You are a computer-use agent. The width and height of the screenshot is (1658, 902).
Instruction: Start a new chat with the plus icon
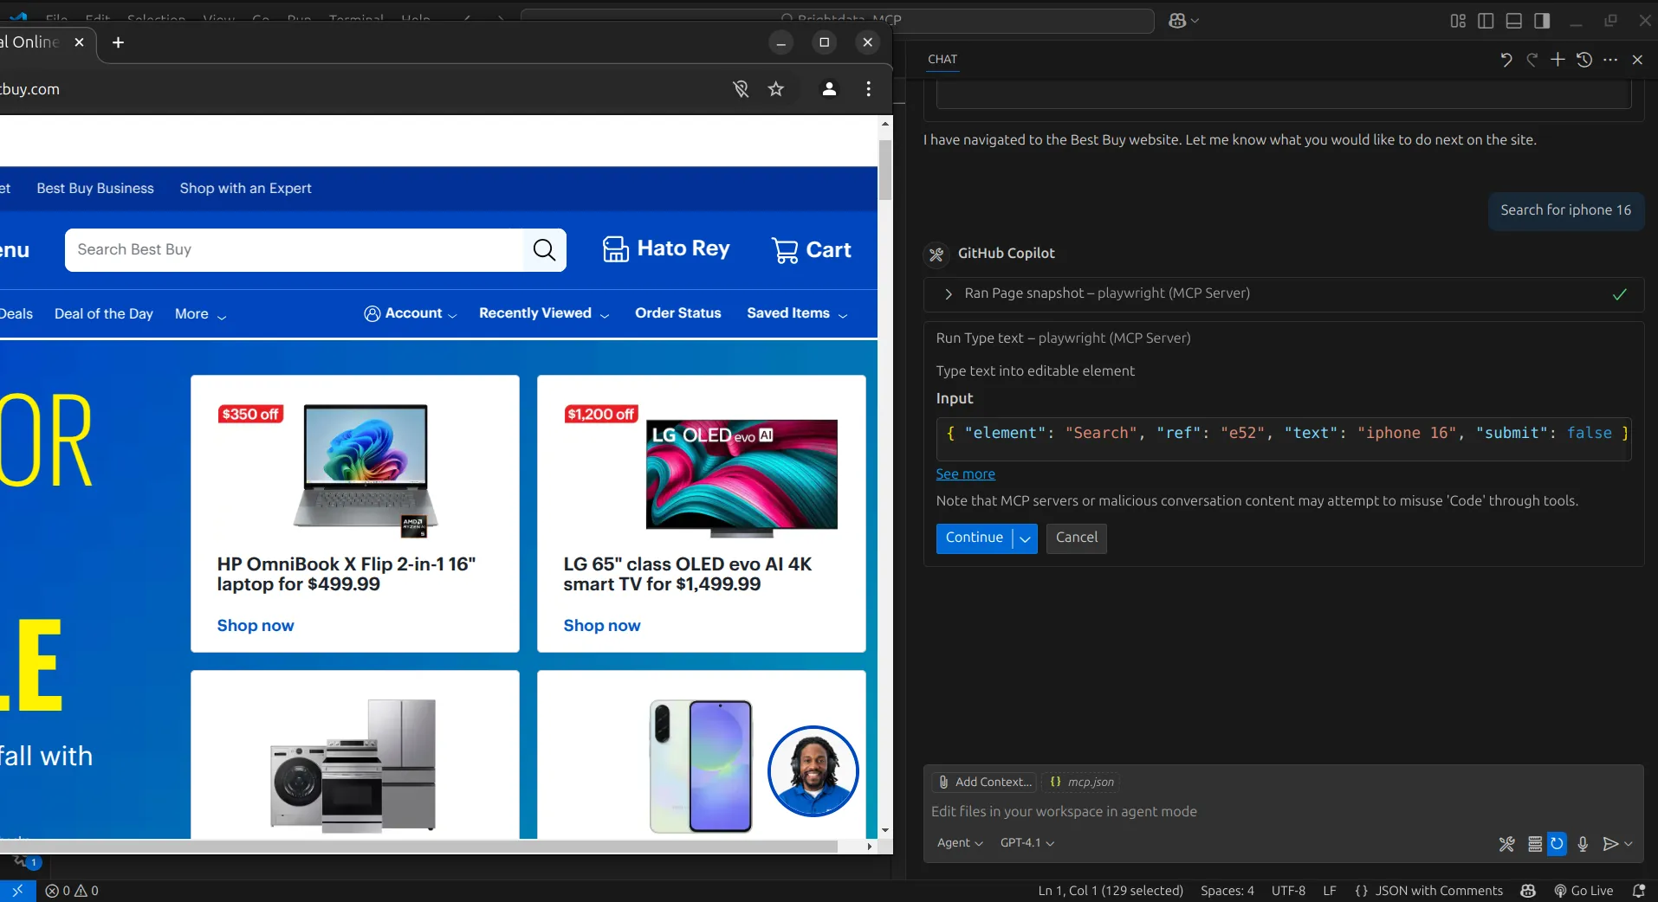point(1558,60)
